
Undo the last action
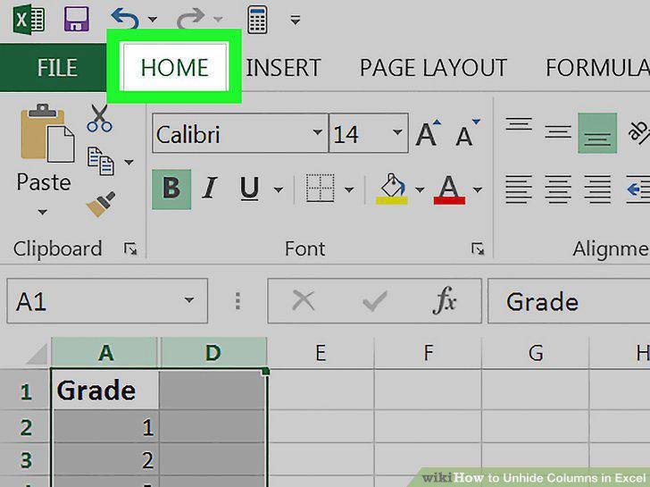125,19
